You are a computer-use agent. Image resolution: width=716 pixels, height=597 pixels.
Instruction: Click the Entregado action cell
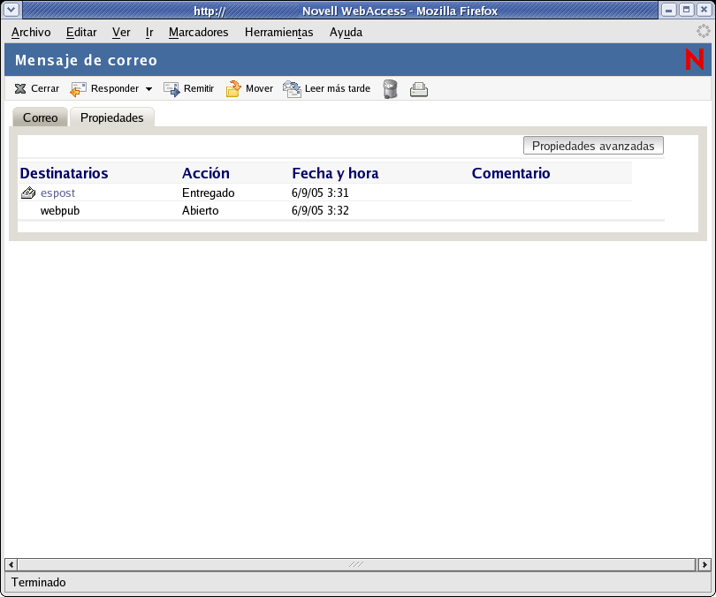coord(209,193)
